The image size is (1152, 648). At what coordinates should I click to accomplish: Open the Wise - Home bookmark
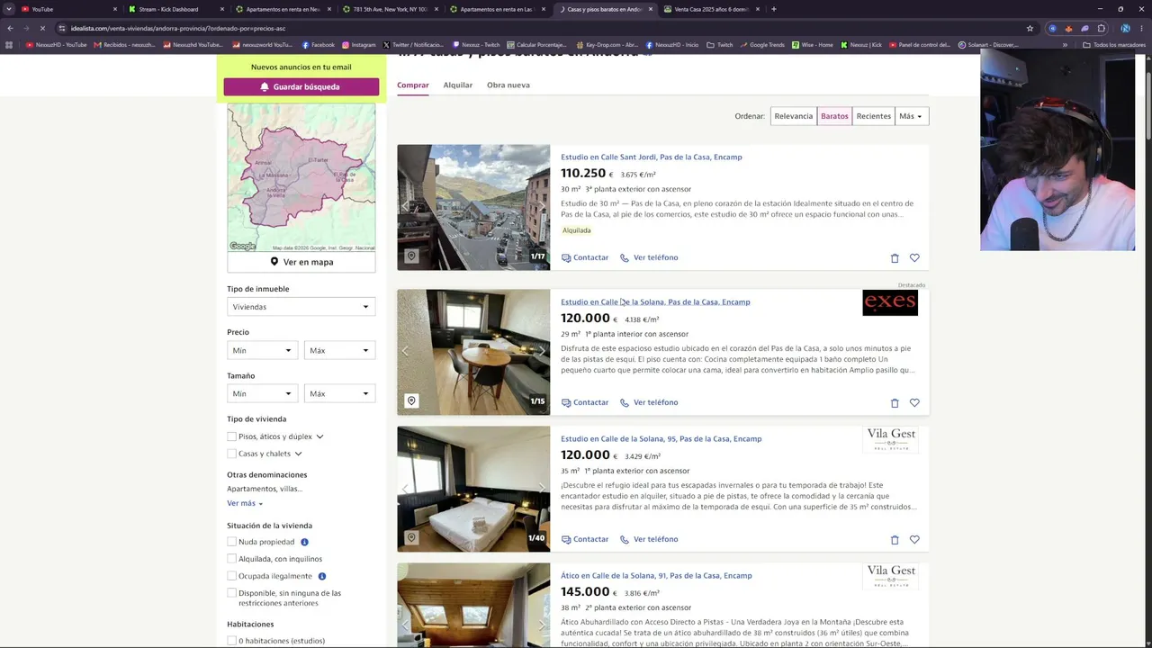point(813,45)
